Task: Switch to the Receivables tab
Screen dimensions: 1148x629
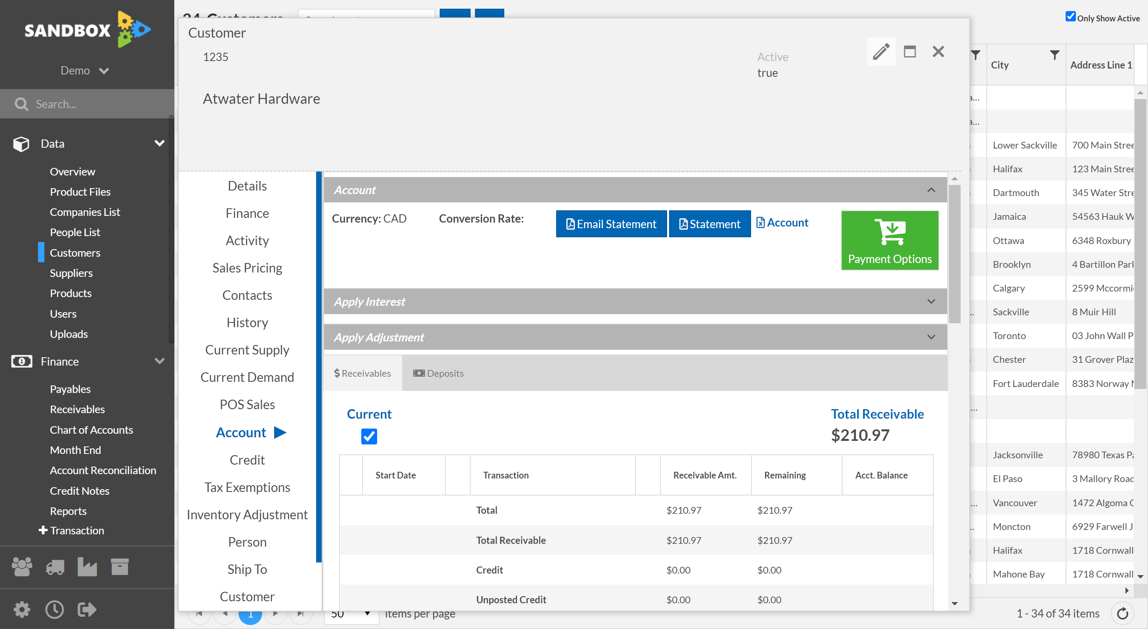Action: pyautogui.click(x=362, y=373)
